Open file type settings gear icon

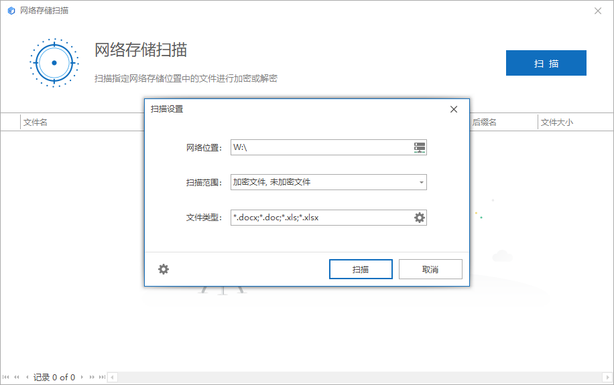[420, 218]
